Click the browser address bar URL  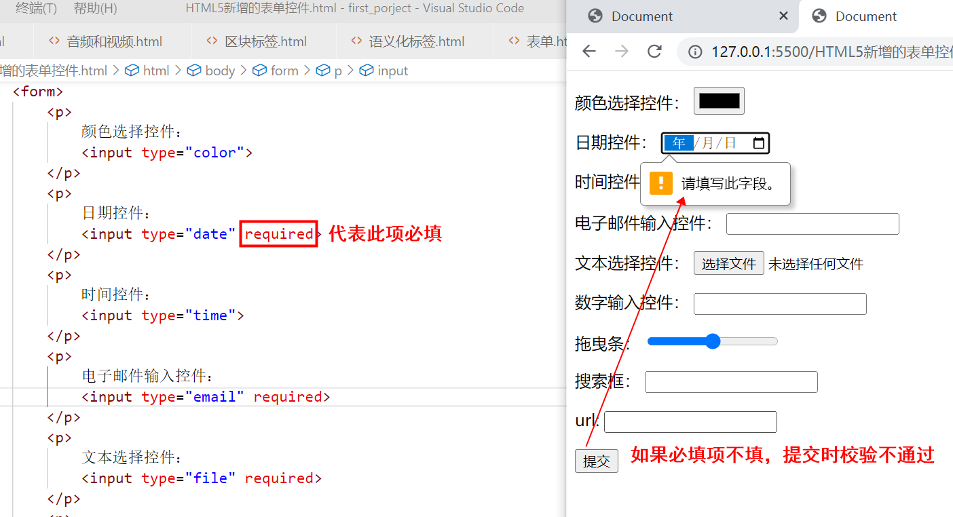831,52
